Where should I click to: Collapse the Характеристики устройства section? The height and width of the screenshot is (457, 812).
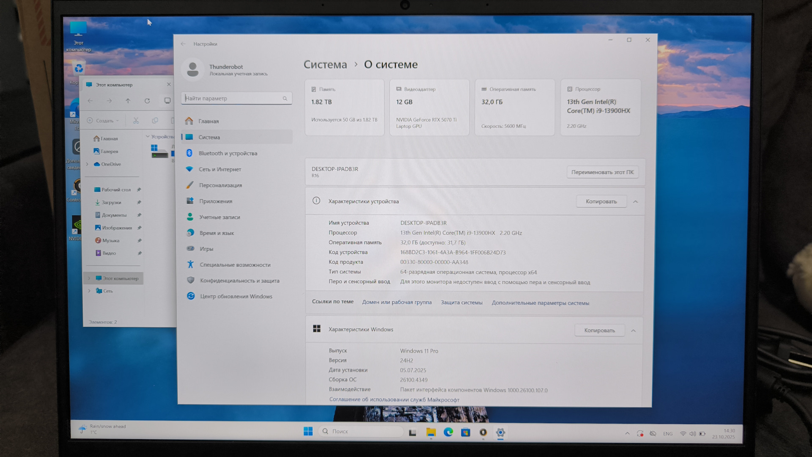[635, 202]
